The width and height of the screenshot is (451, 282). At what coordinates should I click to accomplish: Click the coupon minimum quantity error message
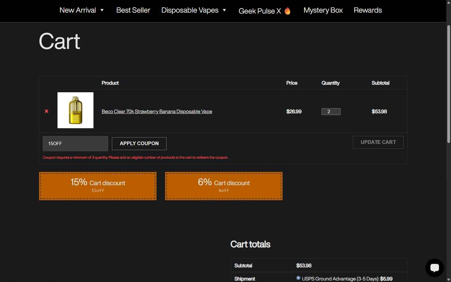click(135, 157)
